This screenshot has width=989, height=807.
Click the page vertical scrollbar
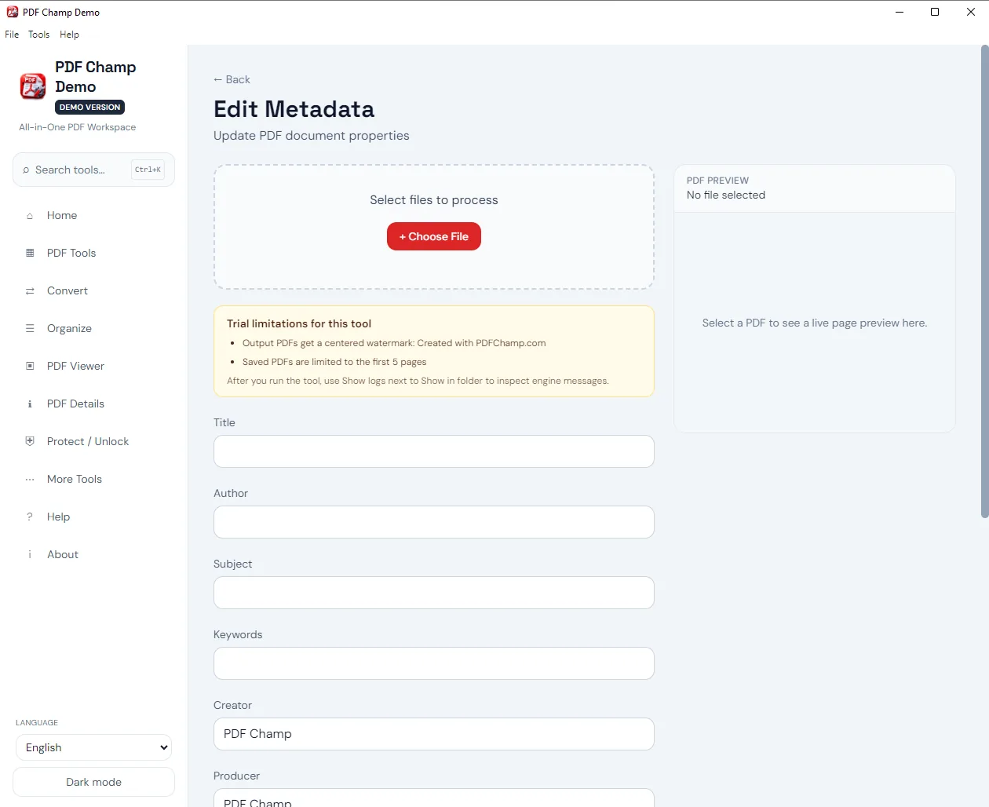tap(984, 282)
